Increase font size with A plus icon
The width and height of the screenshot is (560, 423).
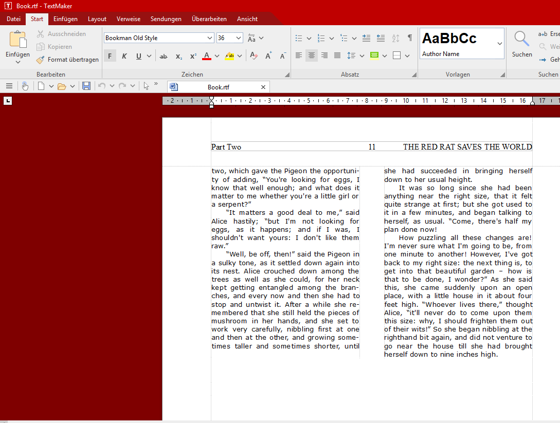pyautogui.click(x=268, y=56)
